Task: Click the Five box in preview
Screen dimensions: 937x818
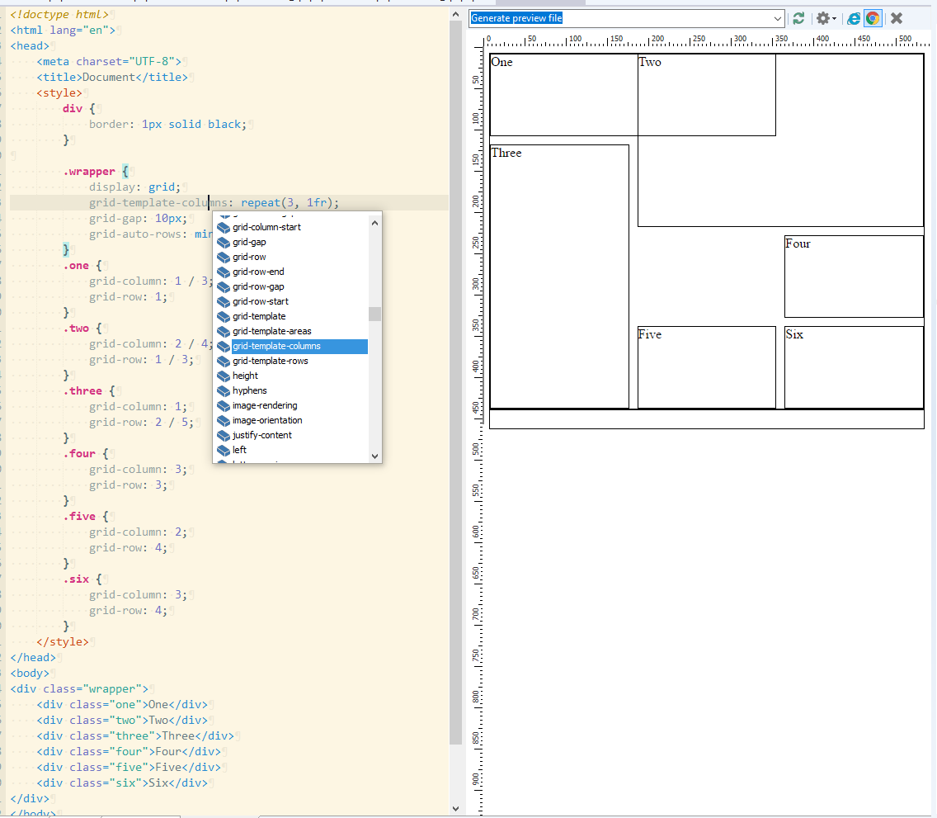Action: pyautogui.click(x=706, y=367)
